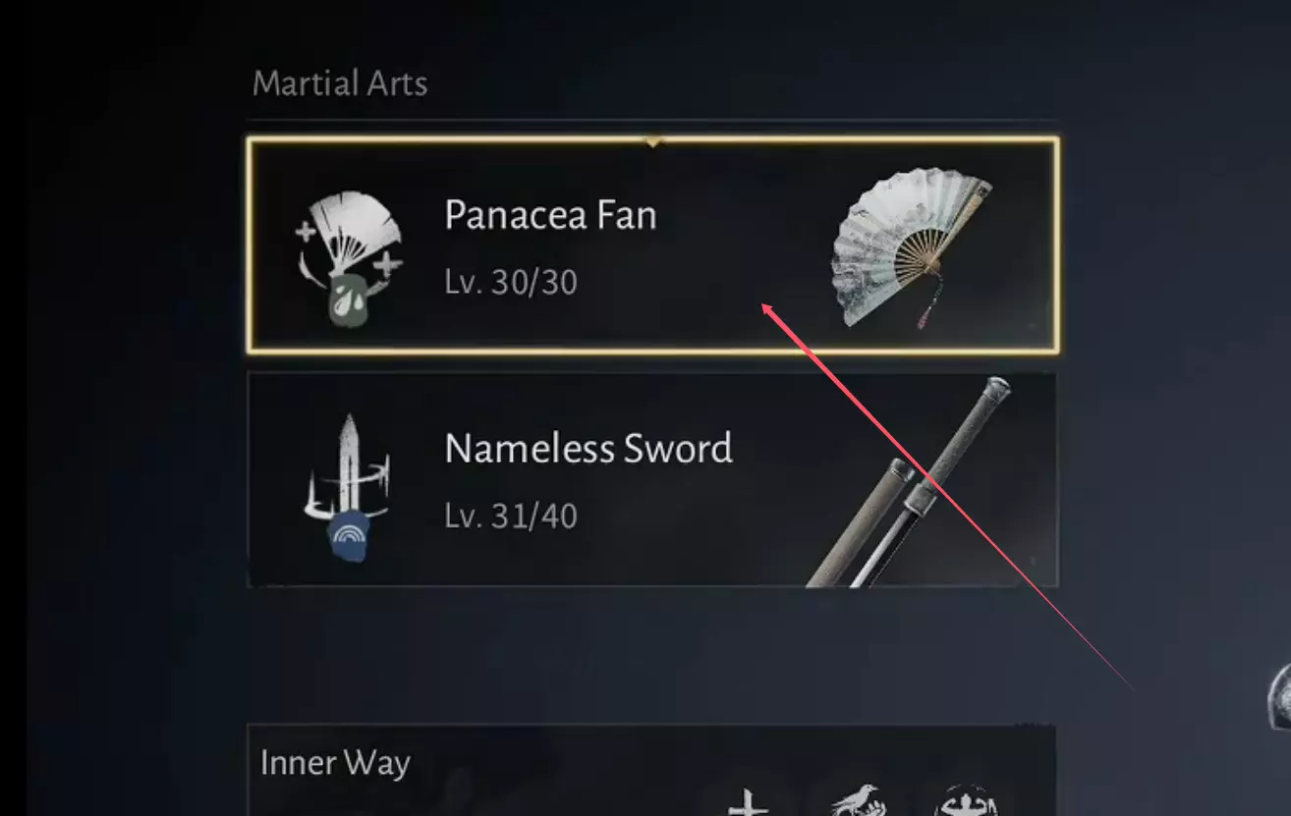This screenshot has height=816, width=1291.
Task: Click the Martial Arts section heading
Action: pyautogui.click(x=340, y=83)
